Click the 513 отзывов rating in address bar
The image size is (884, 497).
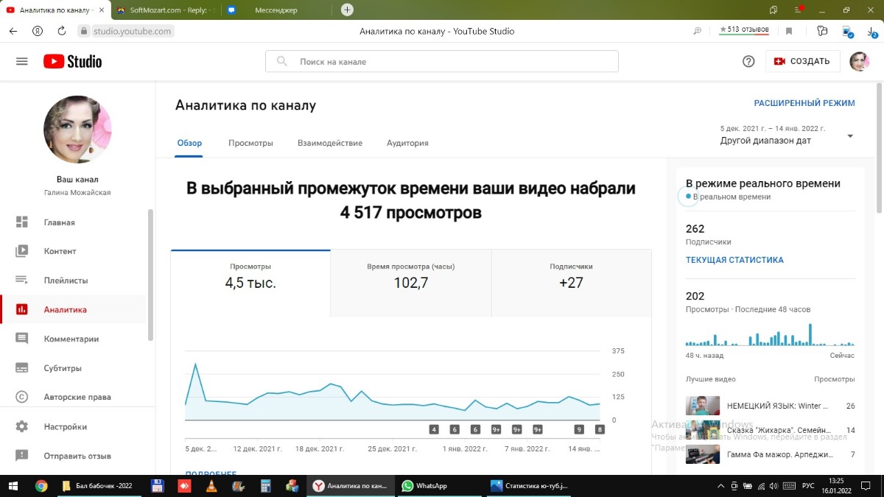[x=744, y=30]
